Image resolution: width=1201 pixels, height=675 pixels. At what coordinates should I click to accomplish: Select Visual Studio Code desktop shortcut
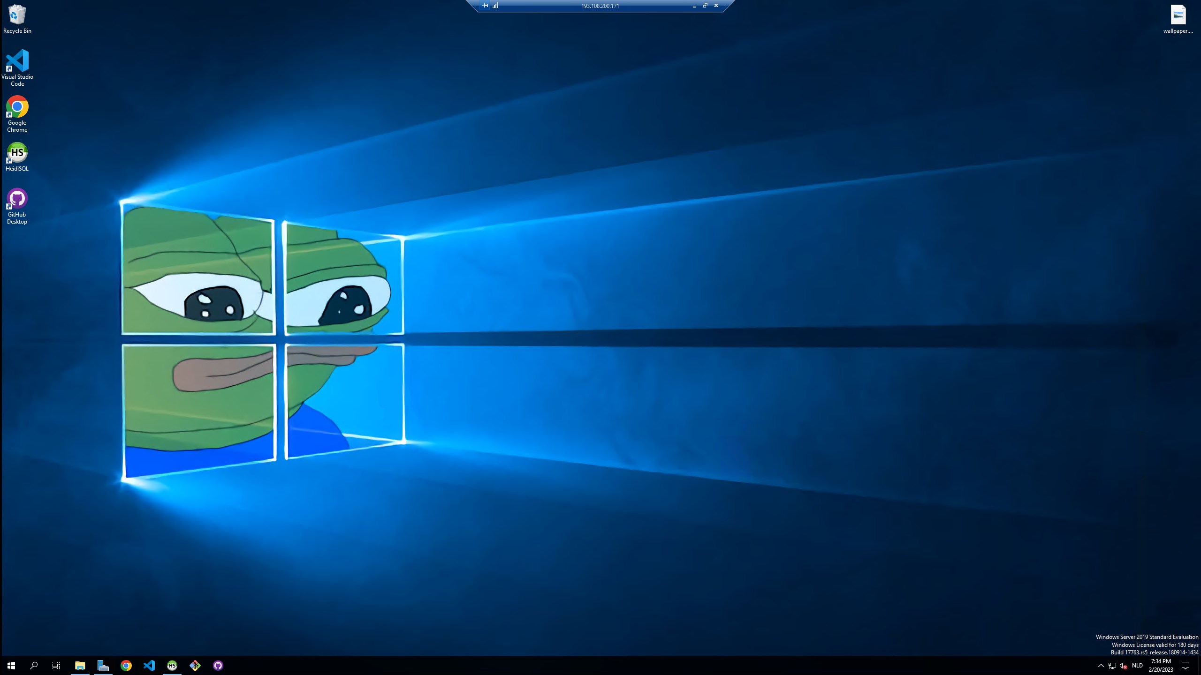pyautogui.click(x=17, y=61)
